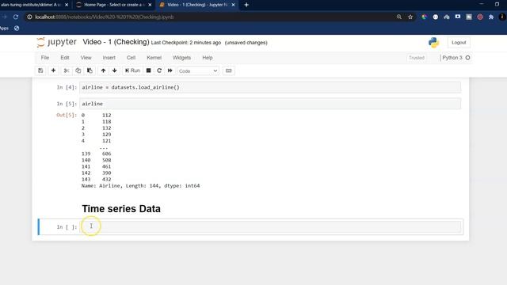Copy selected cells icon

(78, 70)
